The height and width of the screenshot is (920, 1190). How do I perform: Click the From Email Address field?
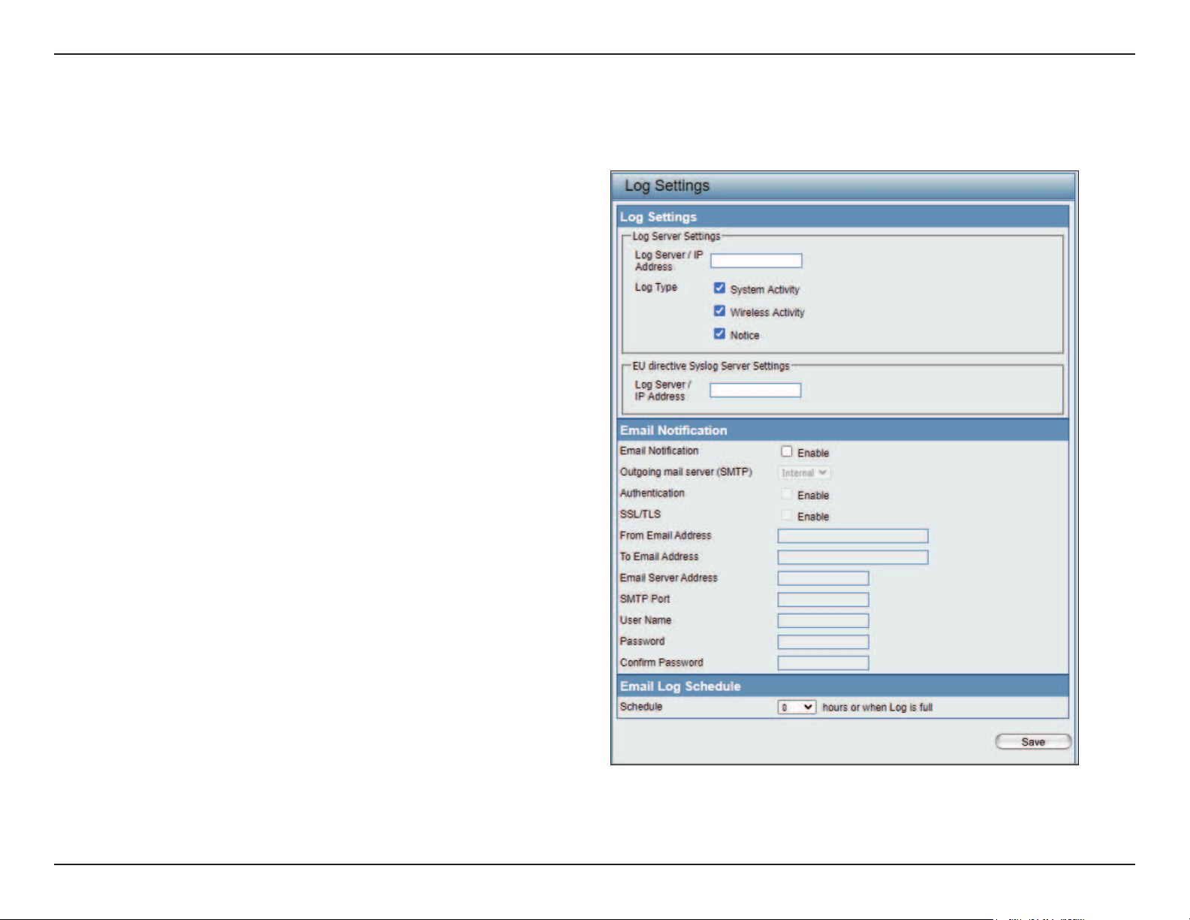tap(853, 535)
